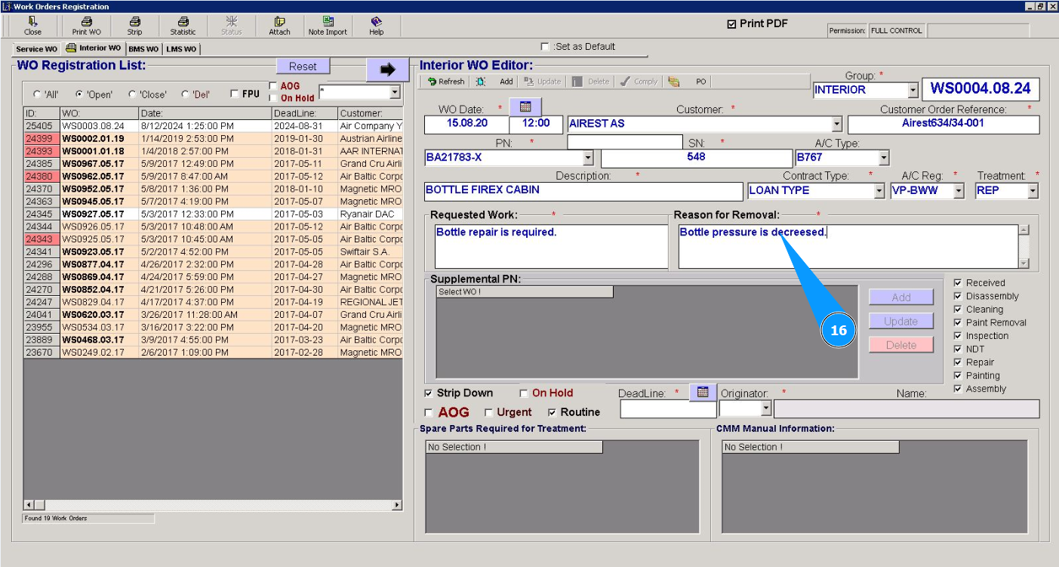Click the Print WO toolbar icon
This screenshot has height=567, width=1059.
coord(86,26)
